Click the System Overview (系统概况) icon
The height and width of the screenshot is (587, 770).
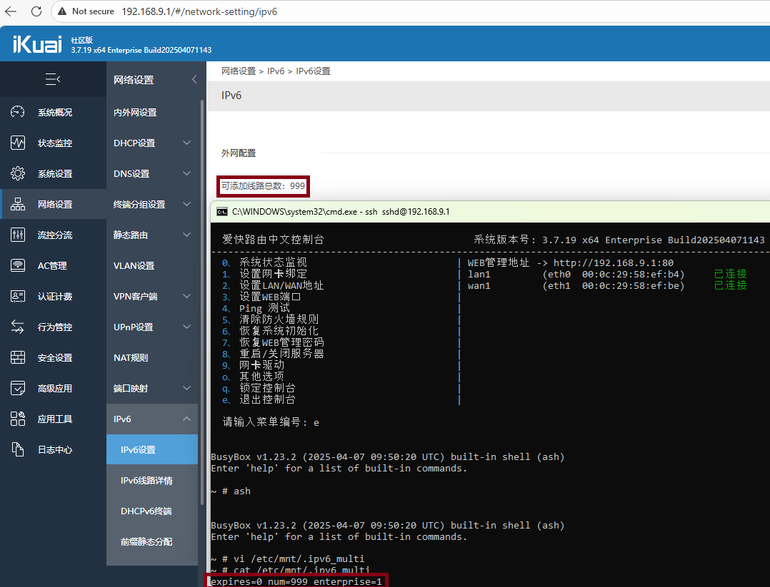coord(18,112)
